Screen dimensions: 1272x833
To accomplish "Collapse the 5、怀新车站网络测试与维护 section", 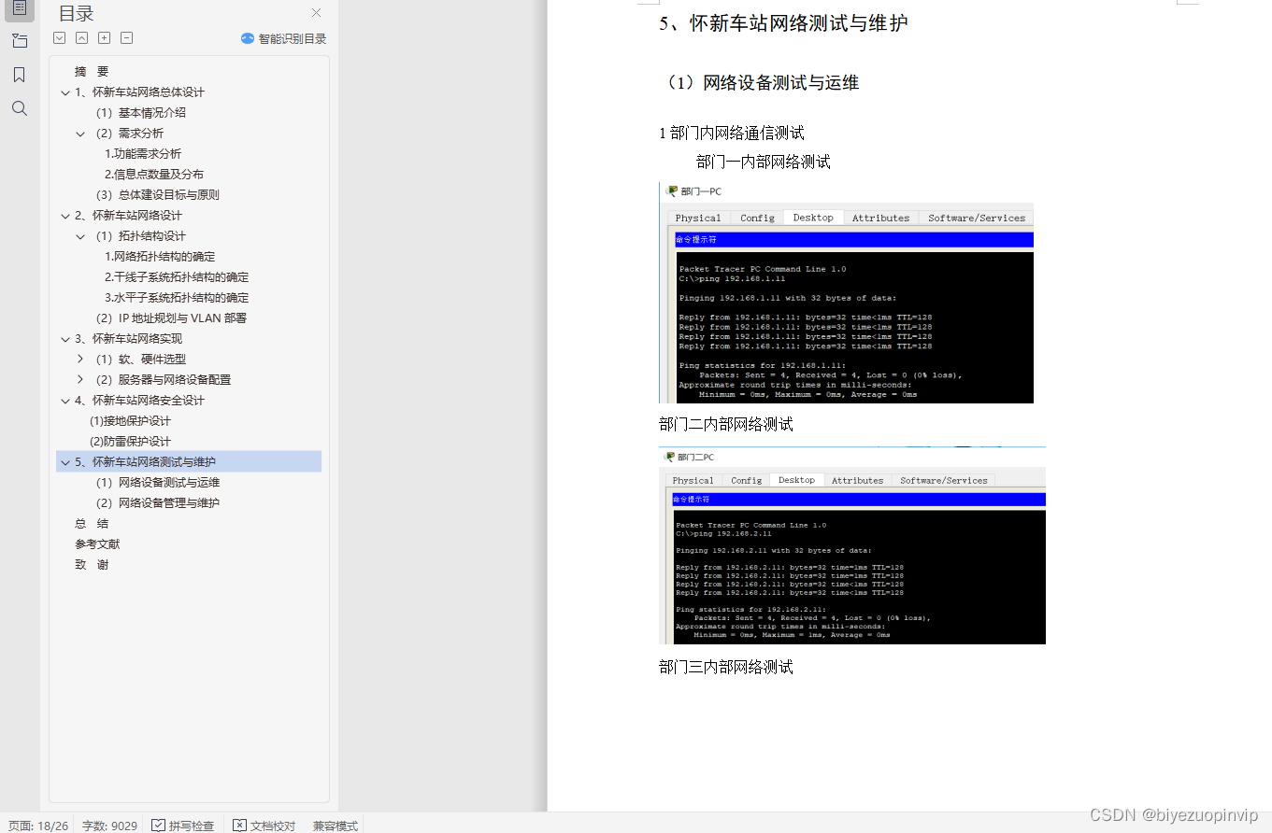I will pos(64,462).
